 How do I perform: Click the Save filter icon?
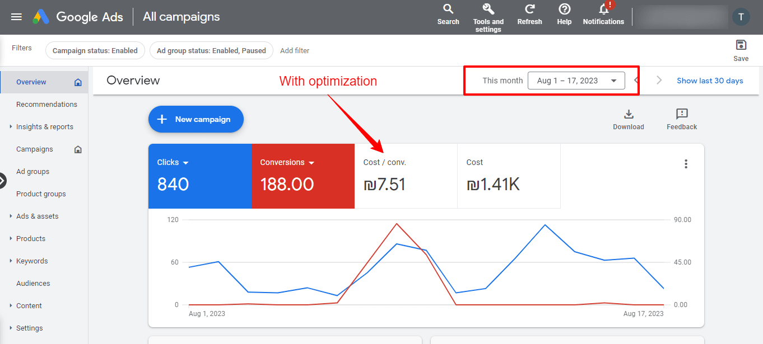(x=741, y=45)
